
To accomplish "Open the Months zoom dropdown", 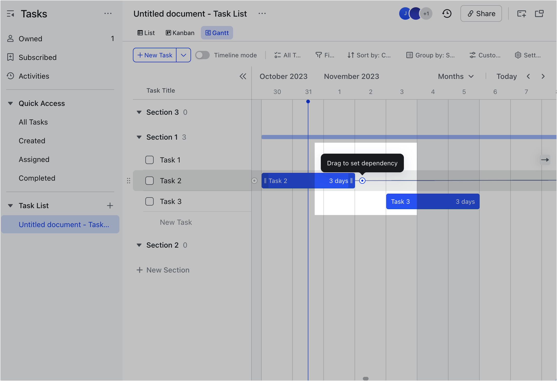I will pos(456,76).
